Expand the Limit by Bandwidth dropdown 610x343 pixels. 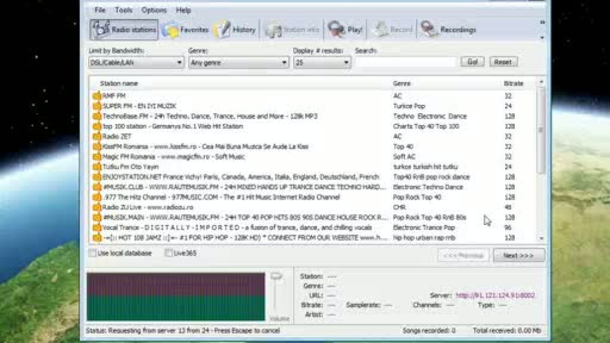[179, 62]
